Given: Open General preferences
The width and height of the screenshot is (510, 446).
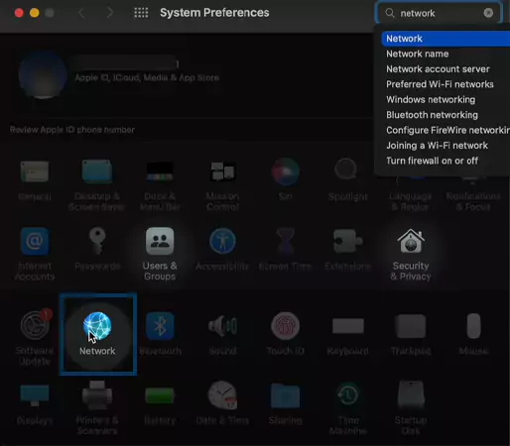Looking at the screenshot, I should (35, 171).
